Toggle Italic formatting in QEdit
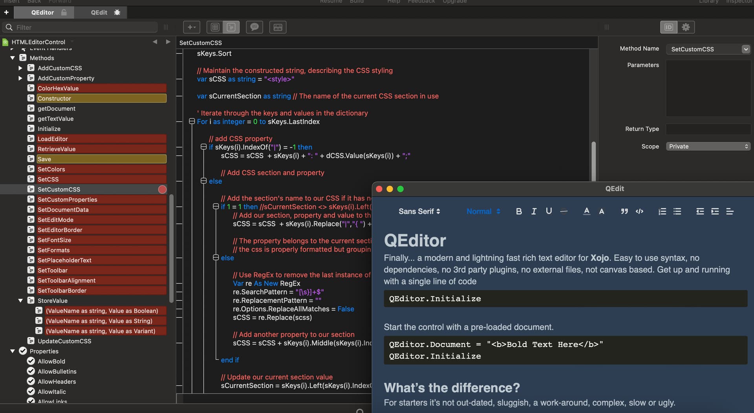Image resolution: width=754 pixels, height=413 pixels. pos(534,211)
